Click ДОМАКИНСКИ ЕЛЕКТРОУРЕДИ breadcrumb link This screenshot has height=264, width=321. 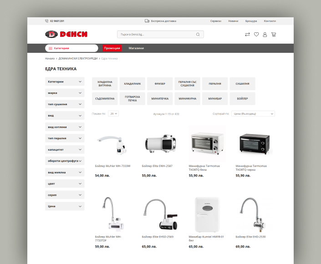click(78, 59)
